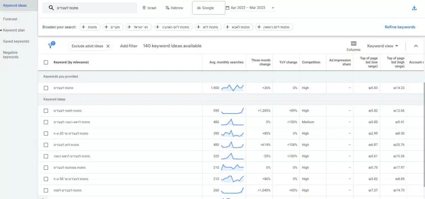The width and height of the screenshot is (425, 199).
Task: Check the 'מתנות לעובדים' provided keyword row
Action: tap(46, 88)
